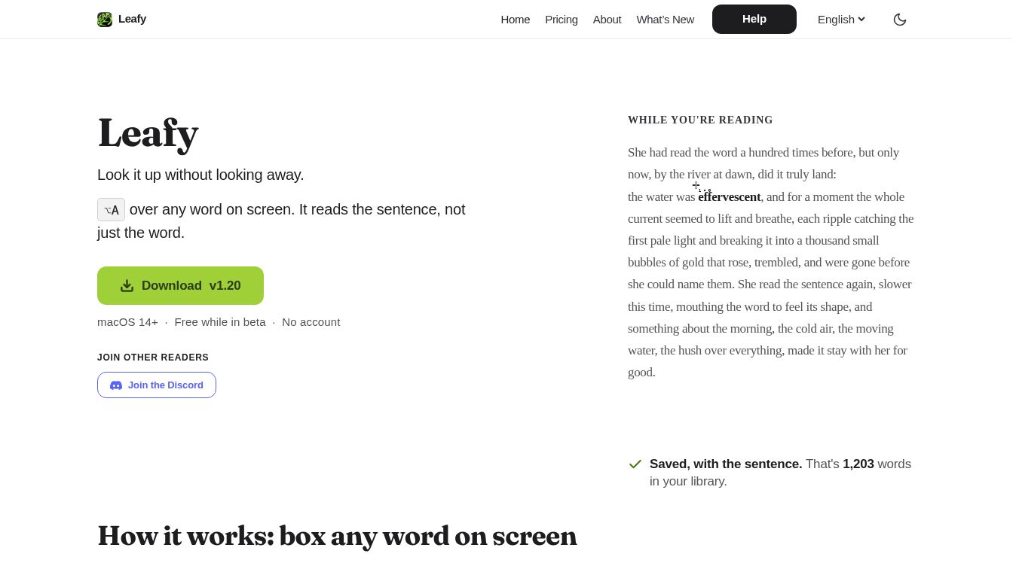Click the macOS 14+ requirement text
Image resolution: width=1019 pixels, height=572 pixels.
point(127,322)
